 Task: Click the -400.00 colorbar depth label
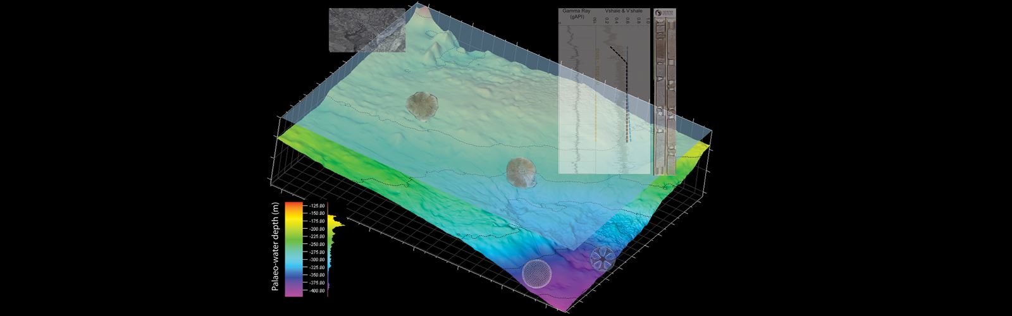[x=316, y=291]
